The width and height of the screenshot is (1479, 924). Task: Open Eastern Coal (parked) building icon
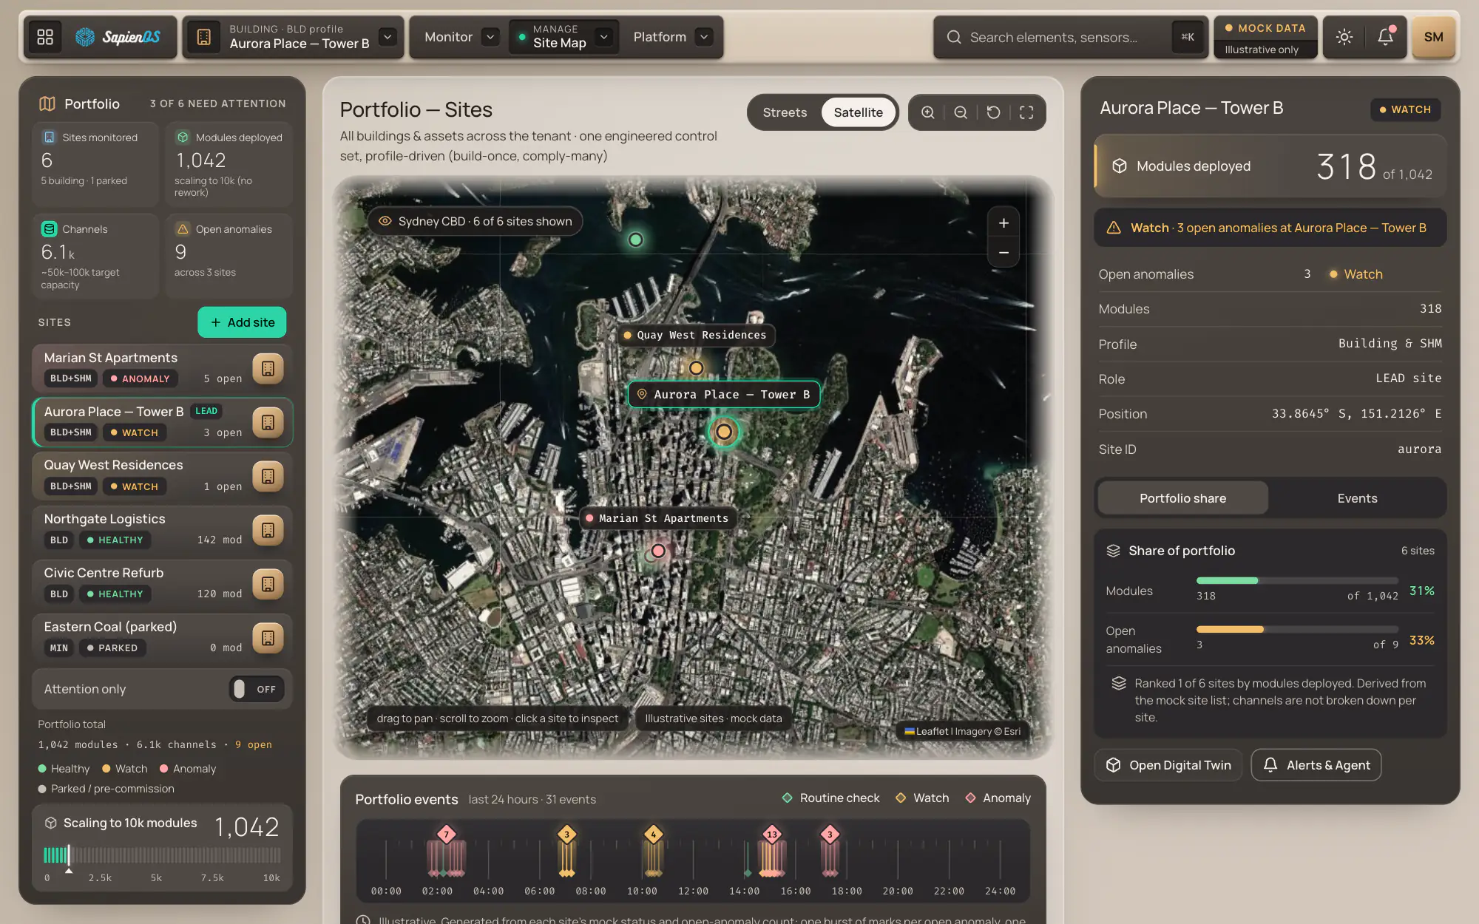(268, 638)
